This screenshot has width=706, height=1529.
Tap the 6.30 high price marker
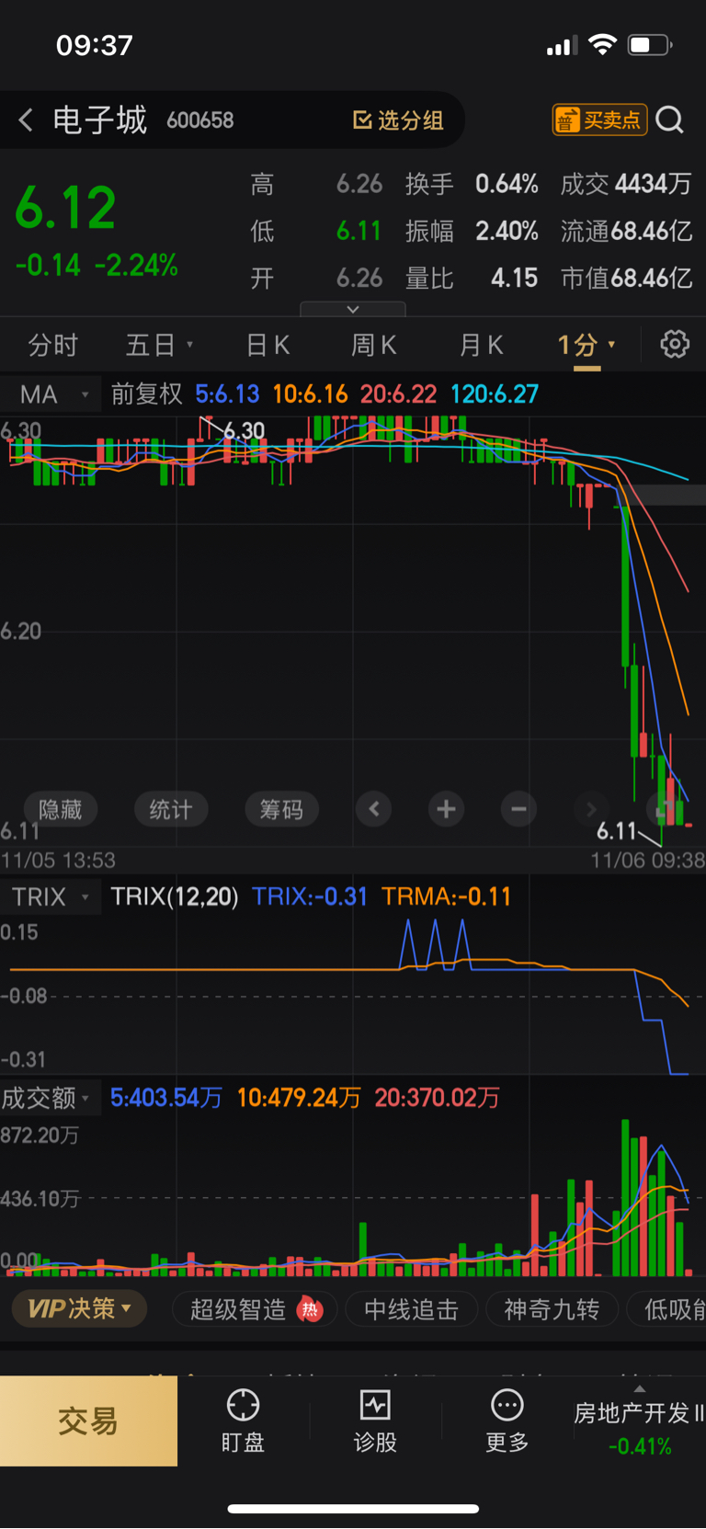pos(245,430)
